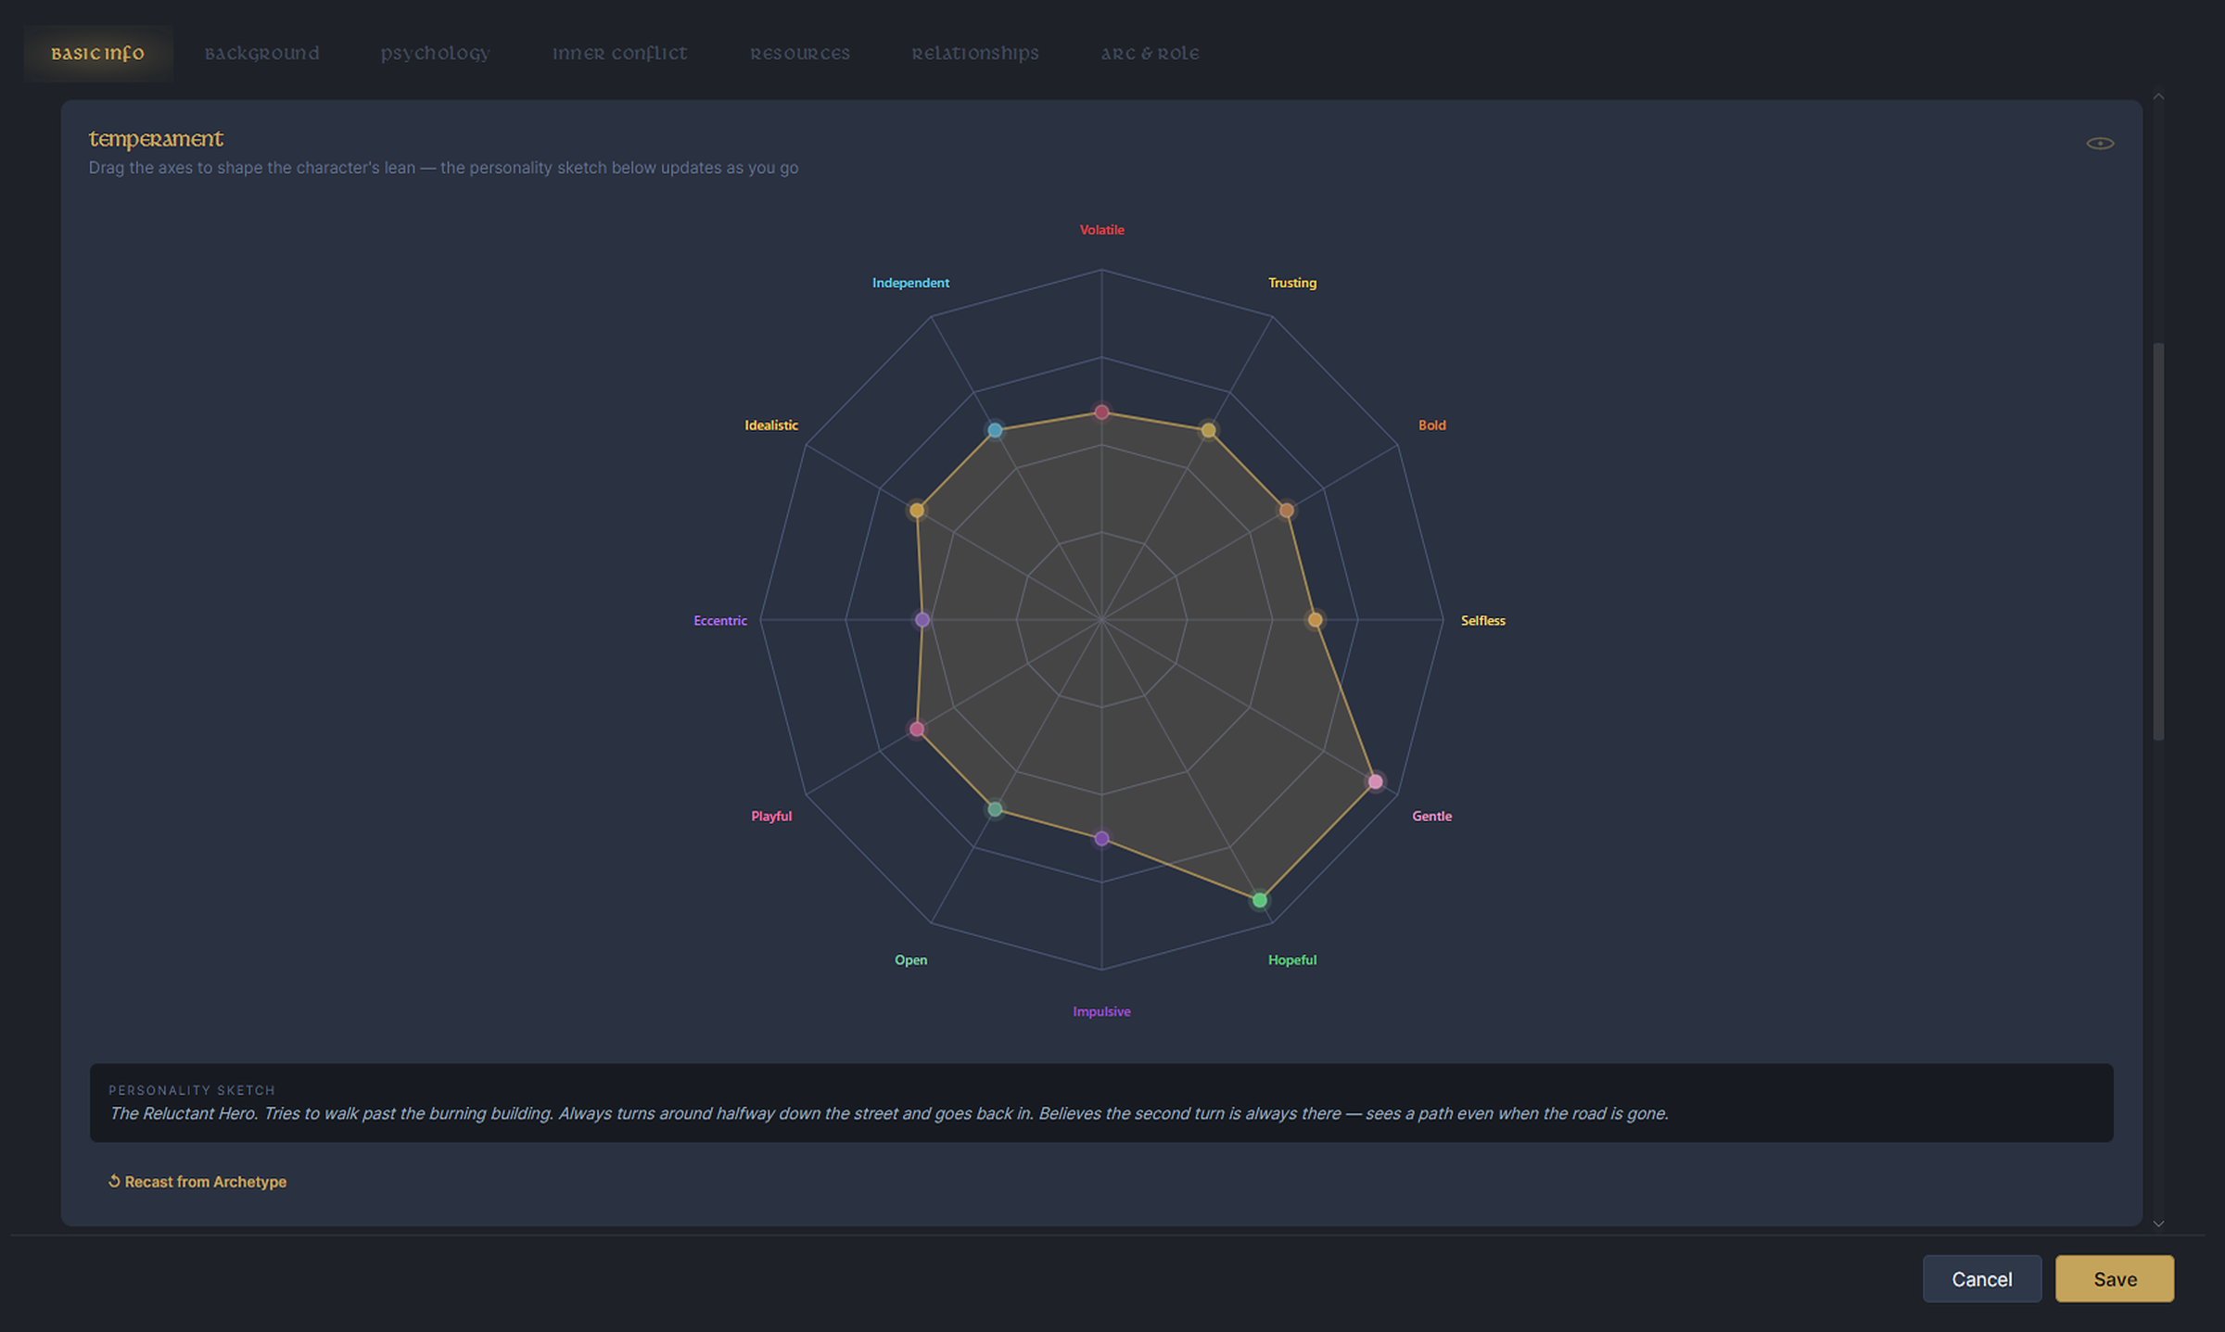Click the Open axis handle dot
The height and width of the screenshot is (1332, 2225).
(995, 809)
